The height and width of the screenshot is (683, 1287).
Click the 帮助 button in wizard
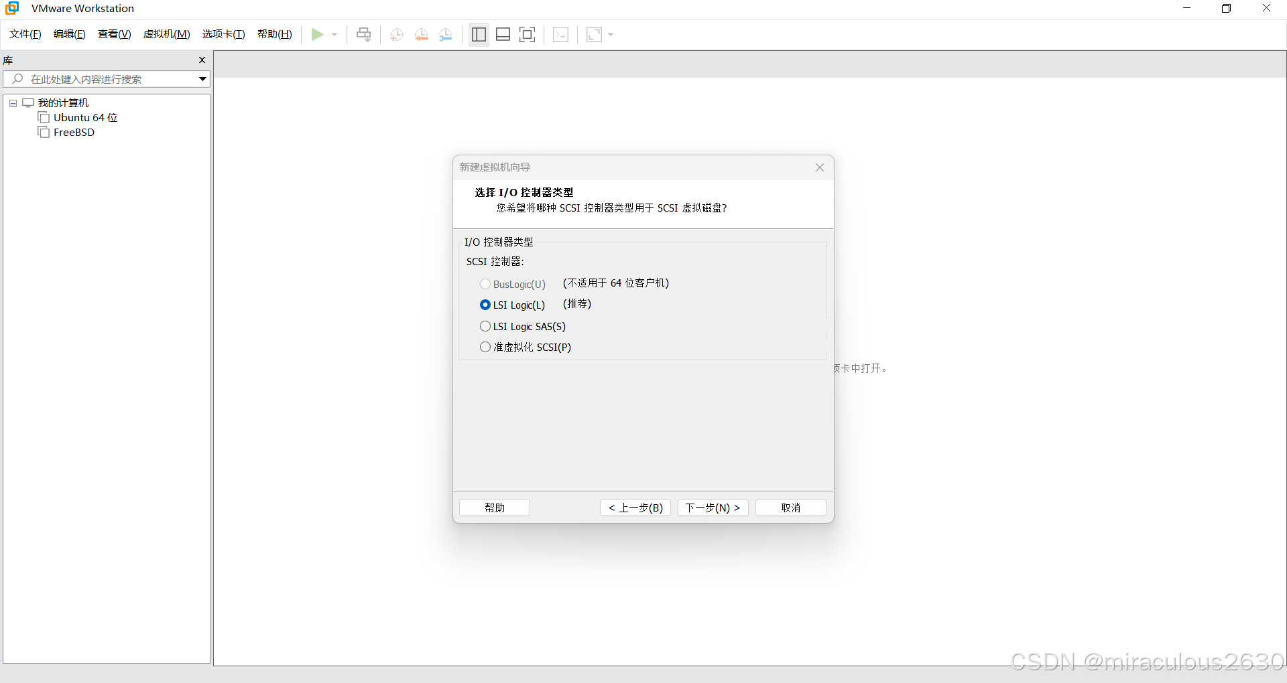(495, 508)
